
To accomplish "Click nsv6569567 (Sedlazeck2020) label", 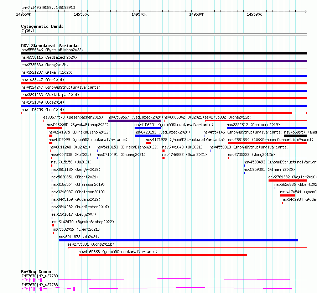I will click(x=135, y=117).
